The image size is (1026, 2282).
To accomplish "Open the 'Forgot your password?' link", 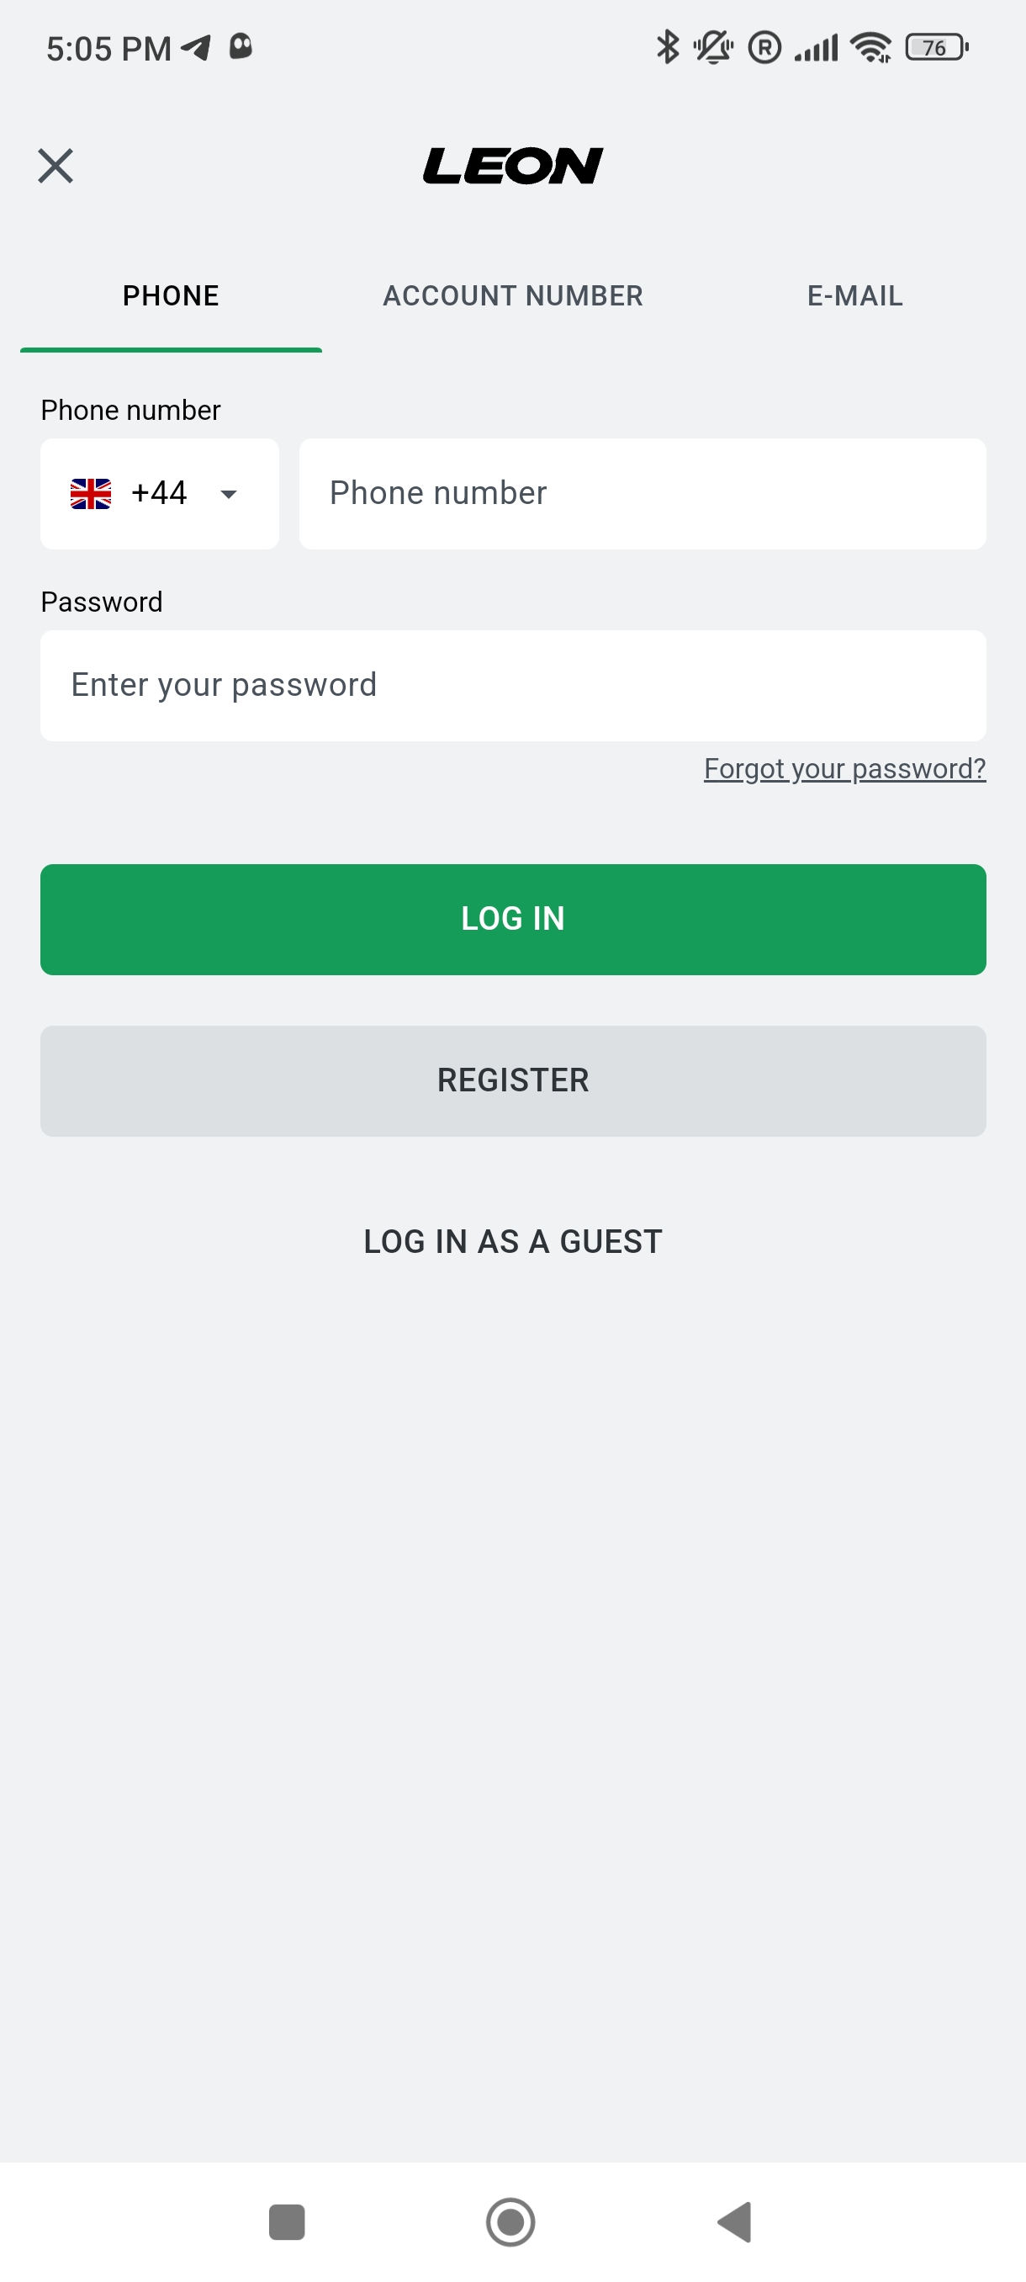I will coord(844,769).
